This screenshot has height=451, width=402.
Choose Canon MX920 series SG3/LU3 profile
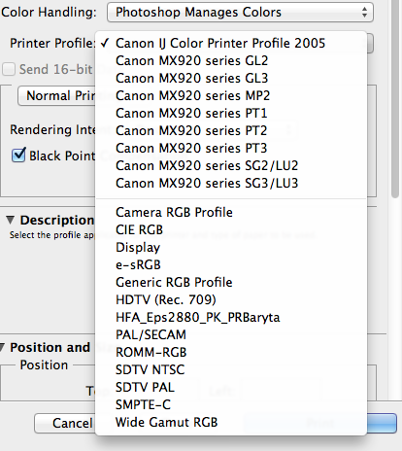231,183
